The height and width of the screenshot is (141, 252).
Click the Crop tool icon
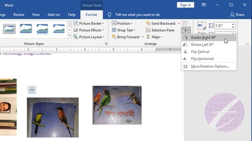201,26
